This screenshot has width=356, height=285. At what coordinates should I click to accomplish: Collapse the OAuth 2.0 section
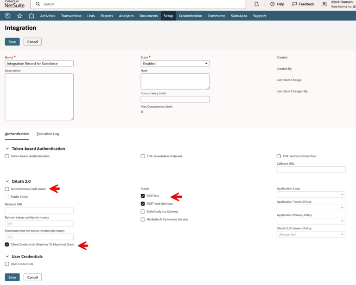coord(7,181)
